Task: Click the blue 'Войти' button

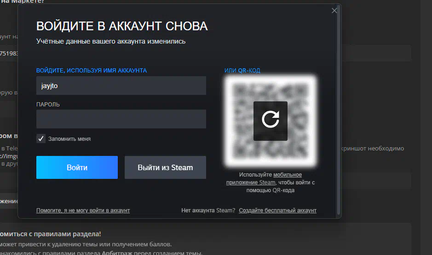Action: (x=77, y=167)
